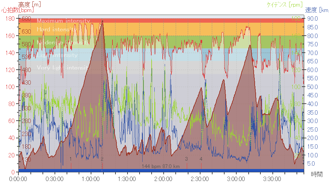Click the 時間 axis label
This screenshot has height=184, width=329.
317,174
